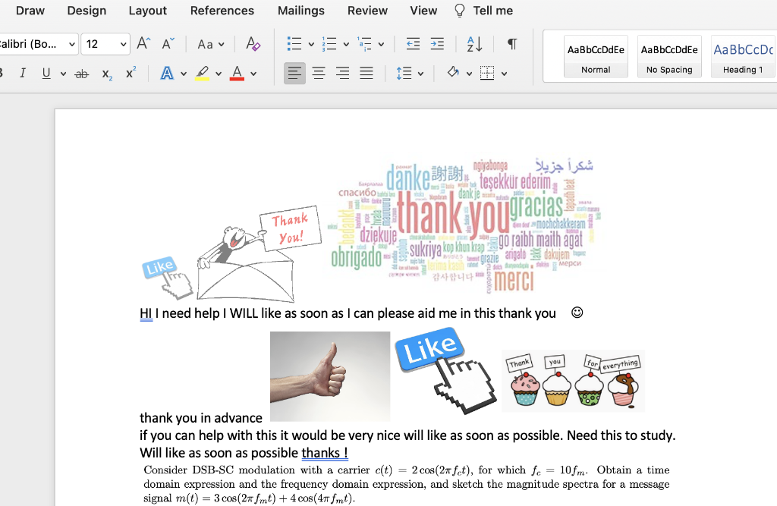Apply the Sort A-Z tool

coord(473,44)
